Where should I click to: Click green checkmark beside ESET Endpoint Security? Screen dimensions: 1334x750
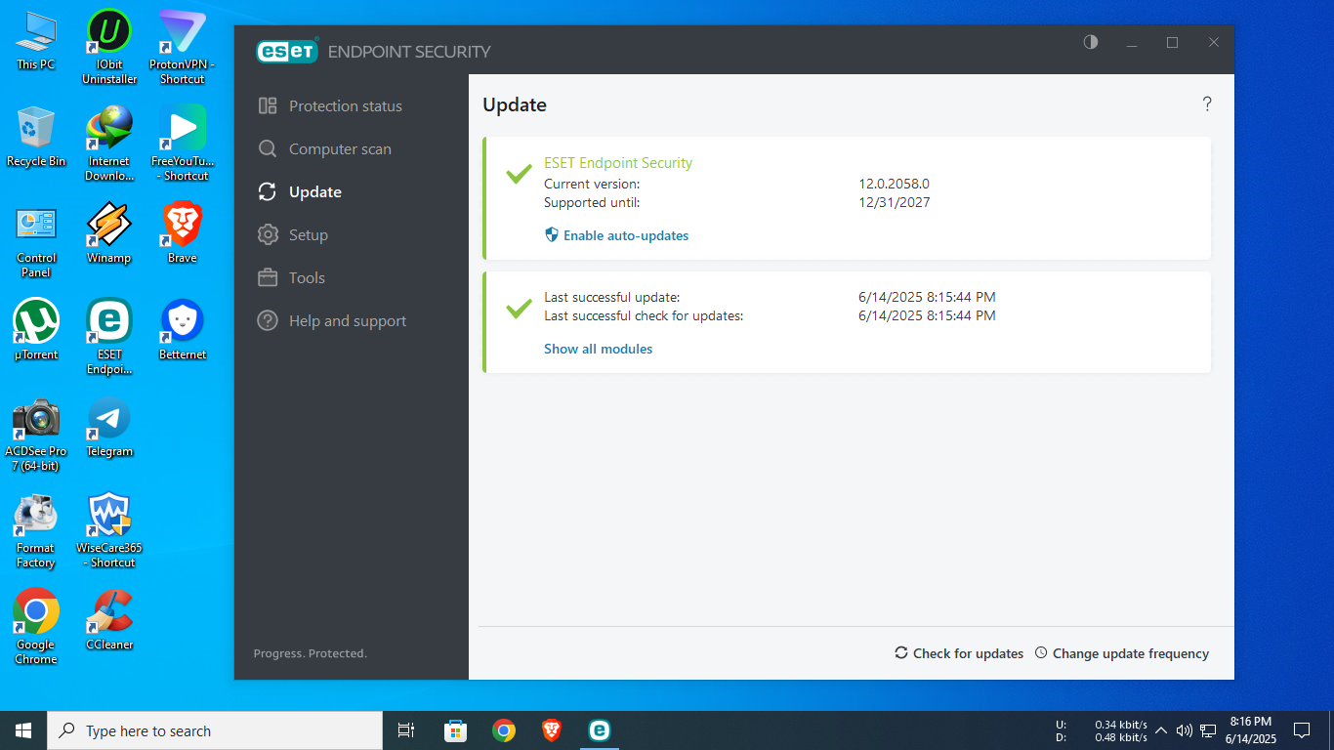coord(519,174)
